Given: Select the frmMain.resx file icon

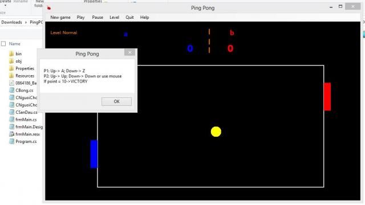Looking at the screenshot, I should [11, 134].
